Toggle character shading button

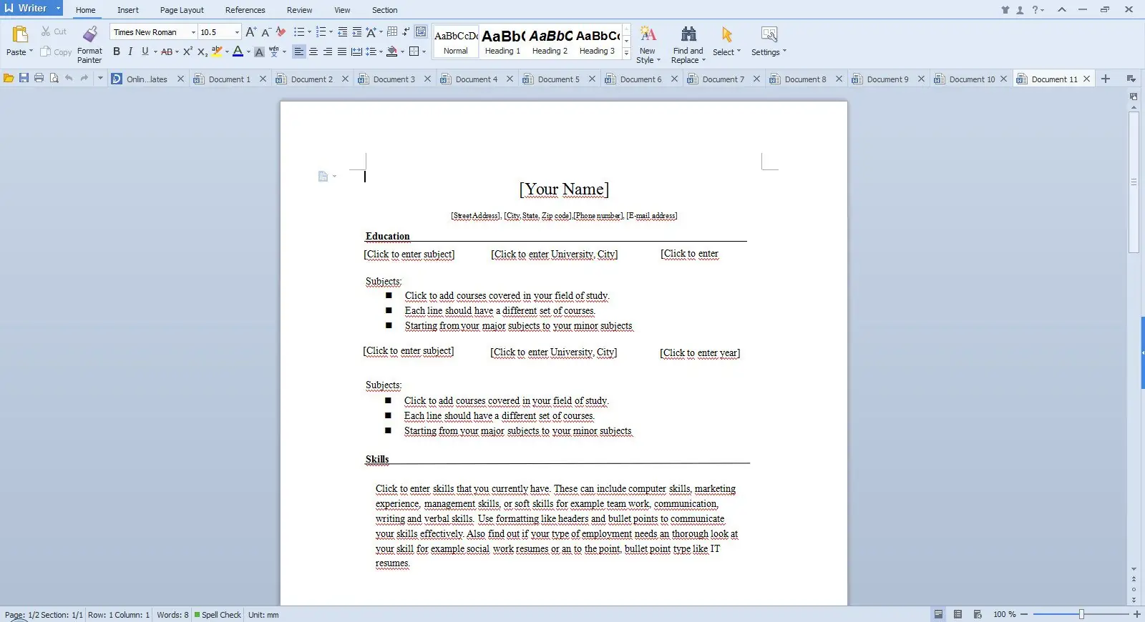[259, 51]
